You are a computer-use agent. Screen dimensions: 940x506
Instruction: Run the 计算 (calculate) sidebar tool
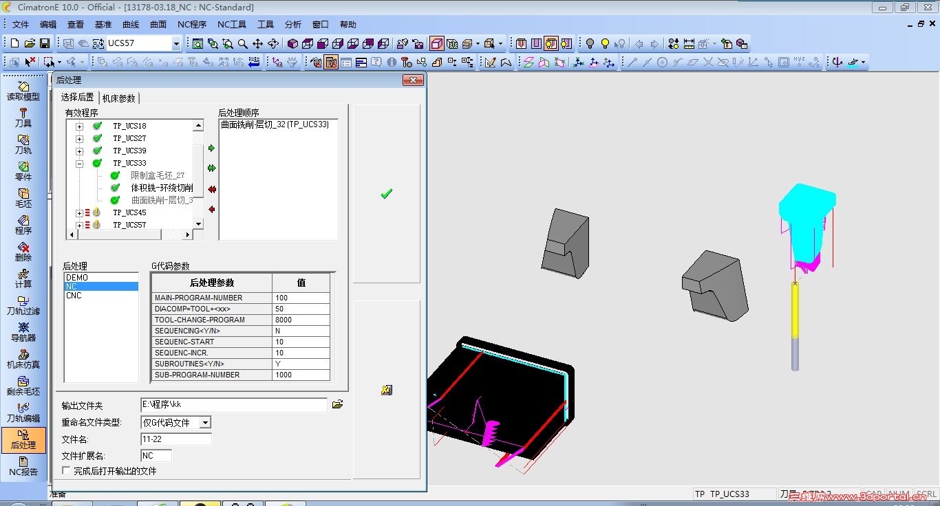click(x=23, y=278)
